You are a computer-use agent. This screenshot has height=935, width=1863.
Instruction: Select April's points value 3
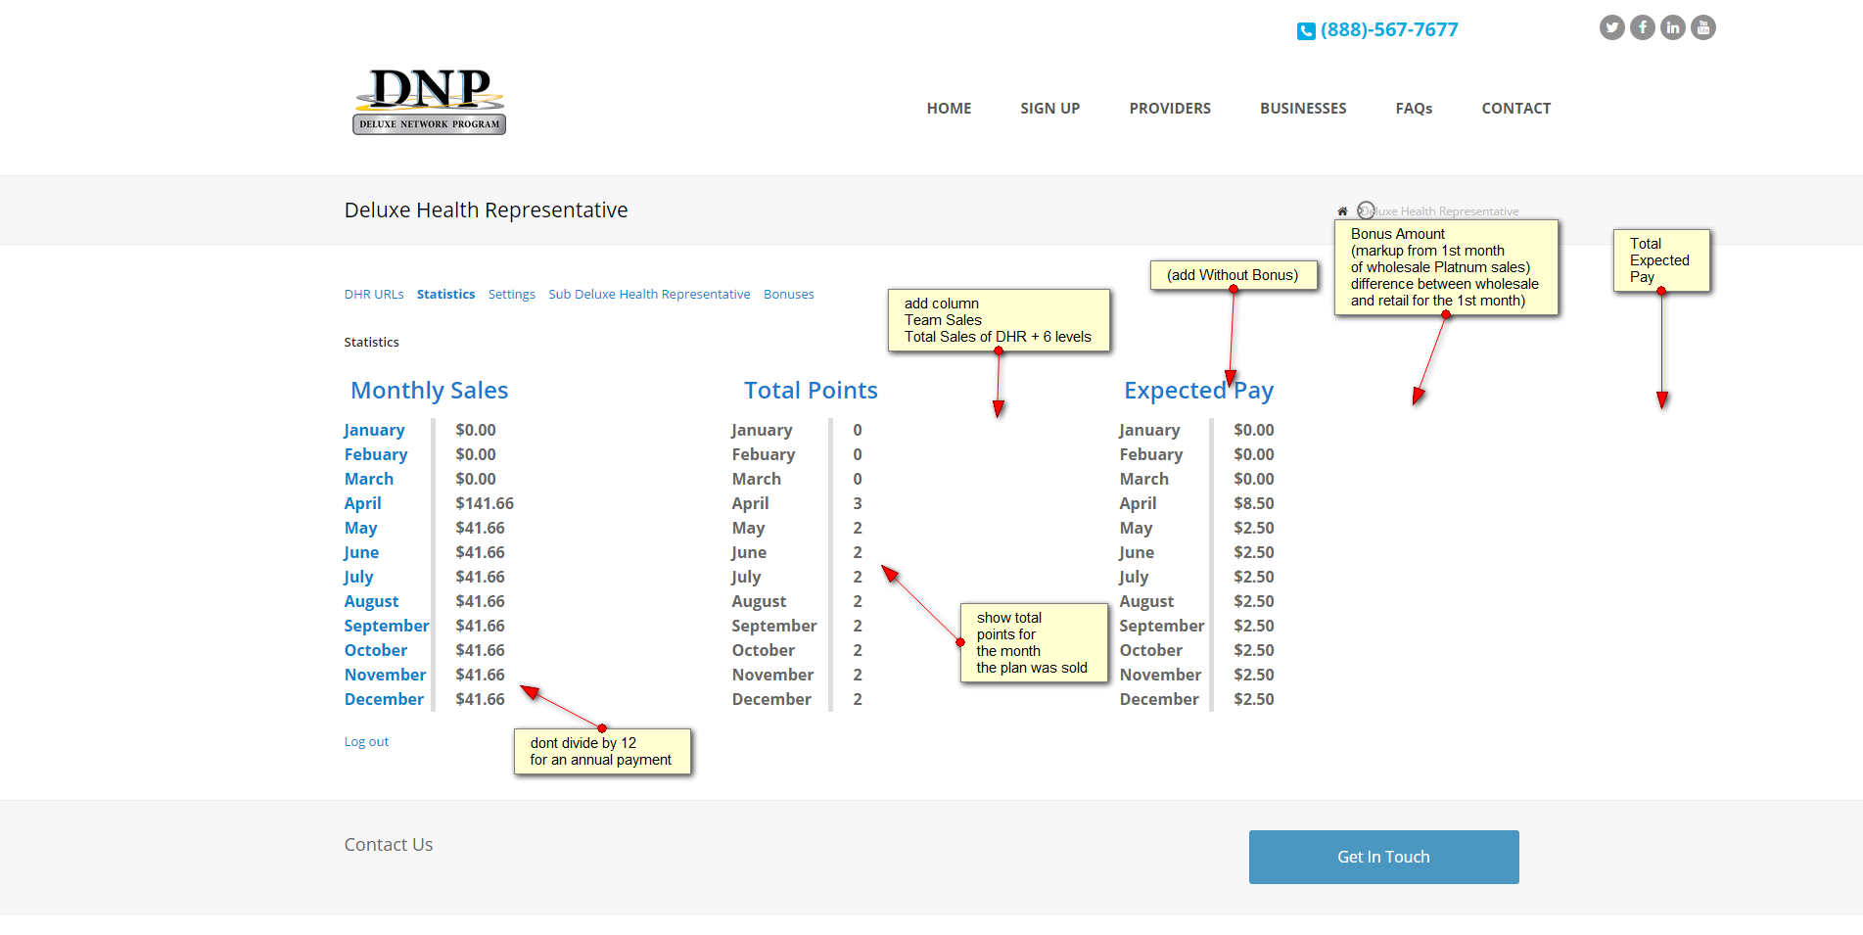(x=858, y=503)
